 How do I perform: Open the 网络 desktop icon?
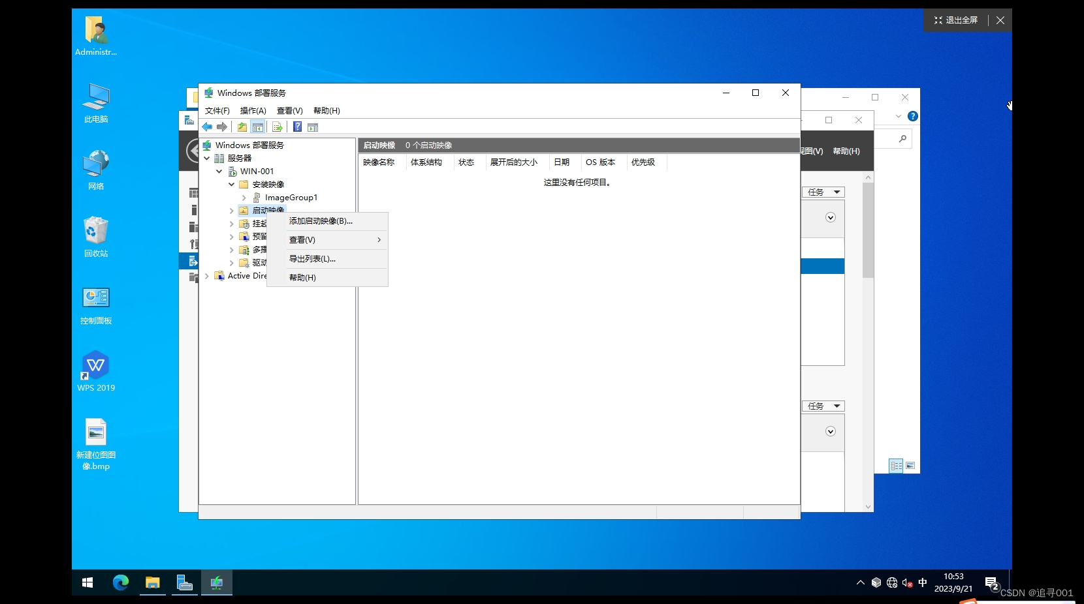point(96,170)
